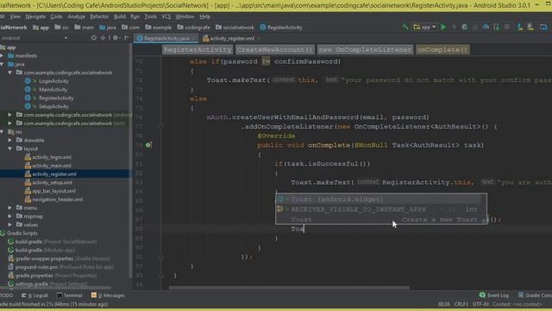Expand the manifests folder
Screen dimensions: 552x311
[2, 55]
